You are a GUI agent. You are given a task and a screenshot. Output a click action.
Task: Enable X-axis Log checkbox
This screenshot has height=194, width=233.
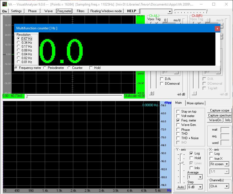(x=211, y=154)
